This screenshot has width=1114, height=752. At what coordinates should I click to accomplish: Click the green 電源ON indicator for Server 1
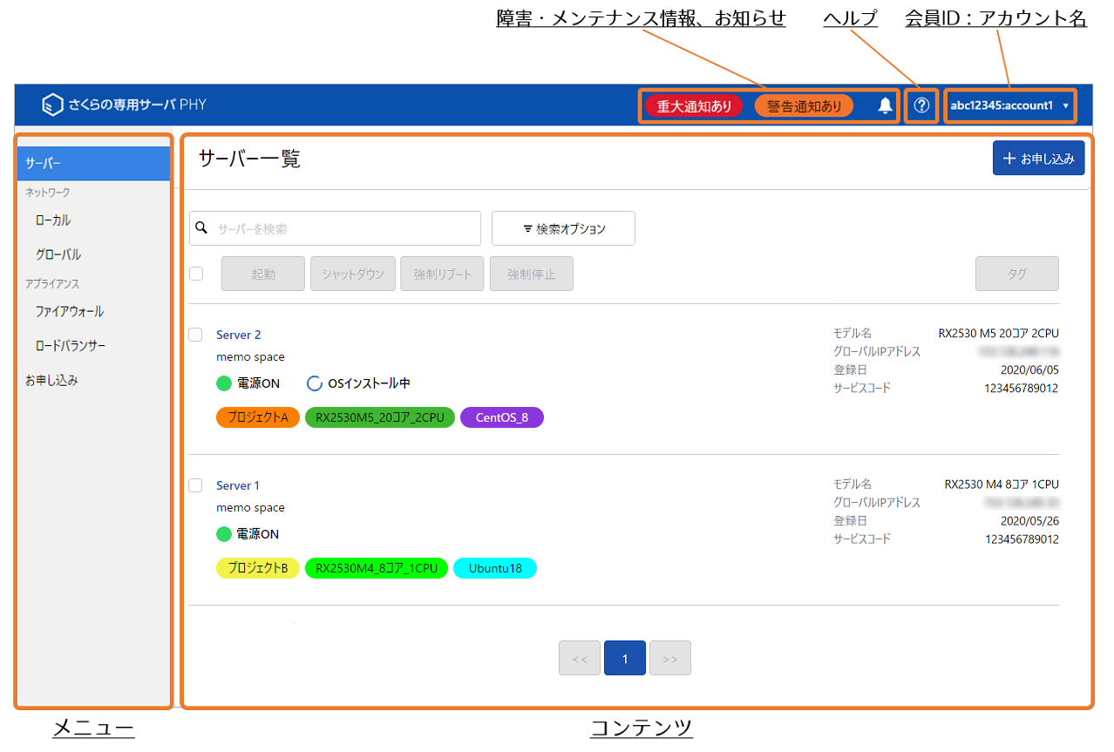224,534
